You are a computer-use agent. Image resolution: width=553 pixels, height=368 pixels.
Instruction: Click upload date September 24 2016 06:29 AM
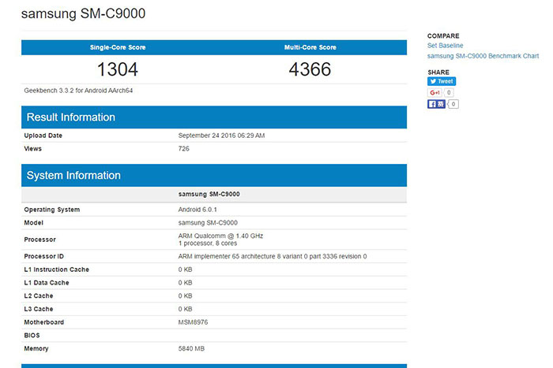click(221, 136)
